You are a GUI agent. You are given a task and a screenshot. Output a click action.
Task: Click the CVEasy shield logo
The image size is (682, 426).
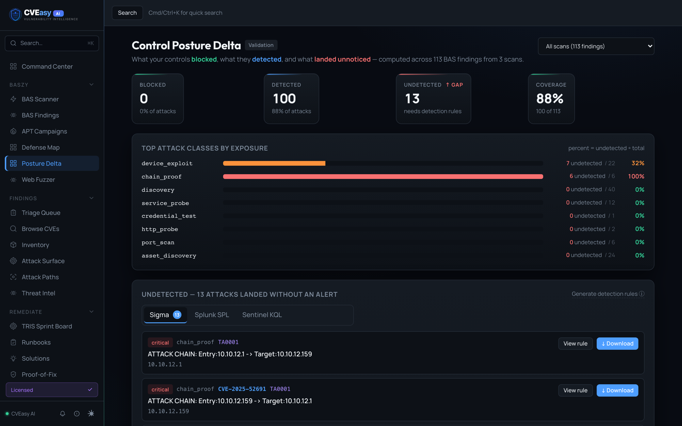(15, 14)
